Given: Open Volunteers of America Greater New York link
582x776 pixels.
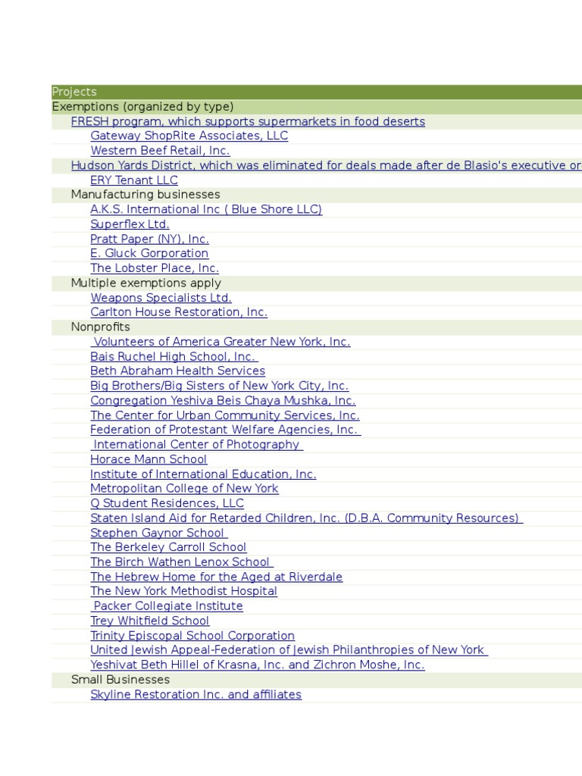Looking at the screenshot, I should pyautogui.click(x=221, y=343).
